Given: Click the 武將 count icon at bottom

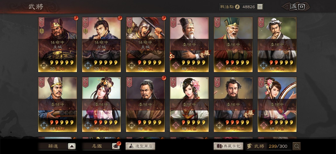Looking at the screenshot, I should pyautogui.click(x=250, y=146).
